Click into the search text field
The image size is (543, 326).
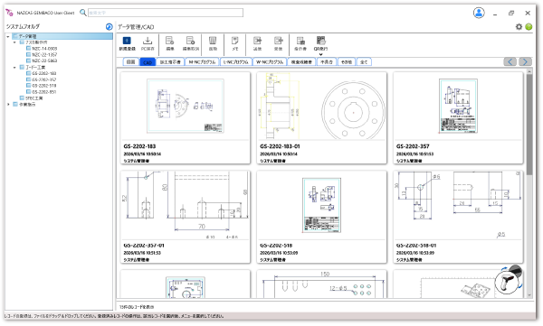point(166,13)
